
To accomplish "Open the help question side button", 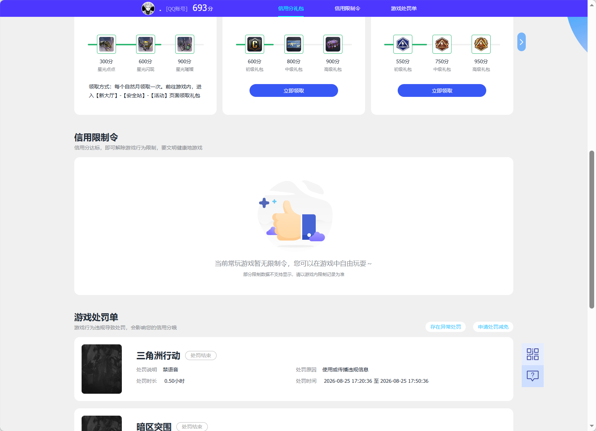I will click(x=533, y=376).
